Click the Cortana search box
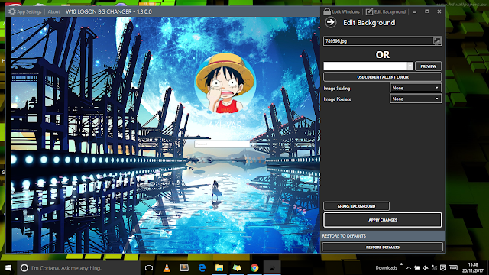This screenshot has width=489, height=275. [x=79, y=268]
